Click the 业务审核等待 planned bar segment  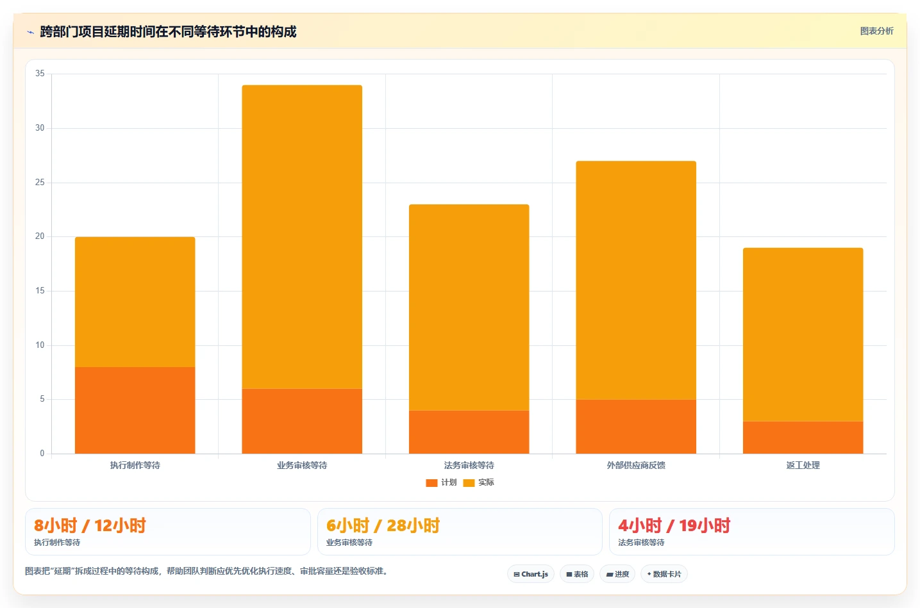(x=302, y=421)
